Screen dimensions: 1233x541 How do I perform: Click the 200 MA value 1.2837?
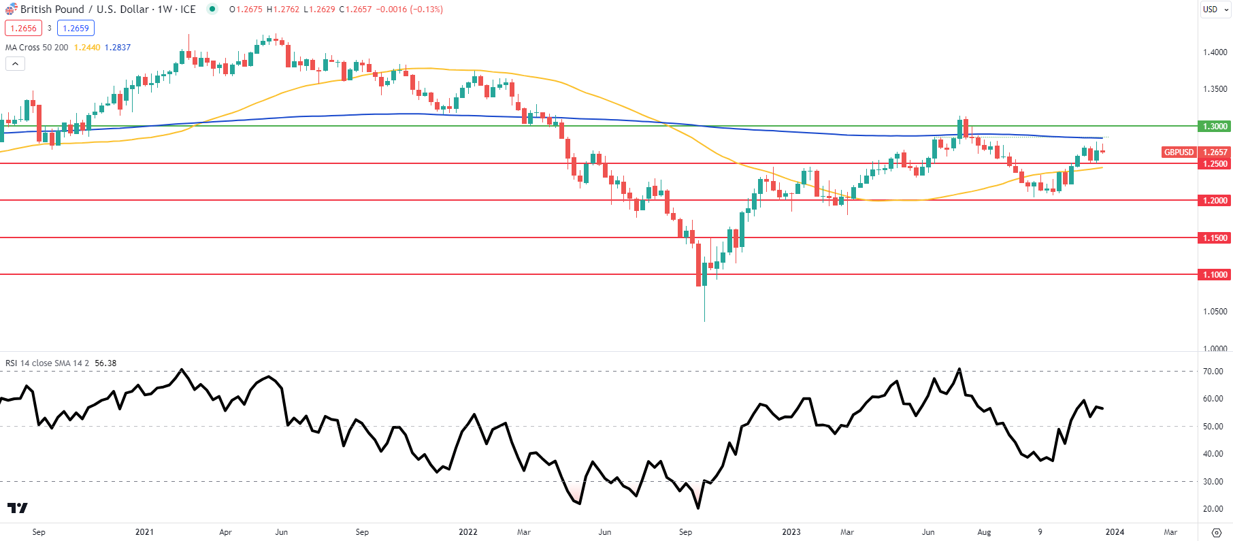click(x=118, y=48)
